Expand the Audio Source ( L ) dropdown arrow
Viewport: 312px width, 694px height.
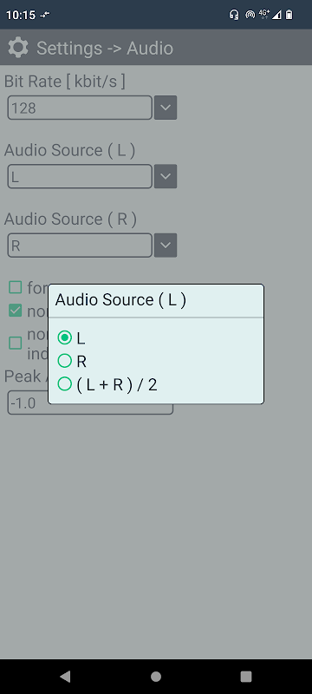click(166, 176)
